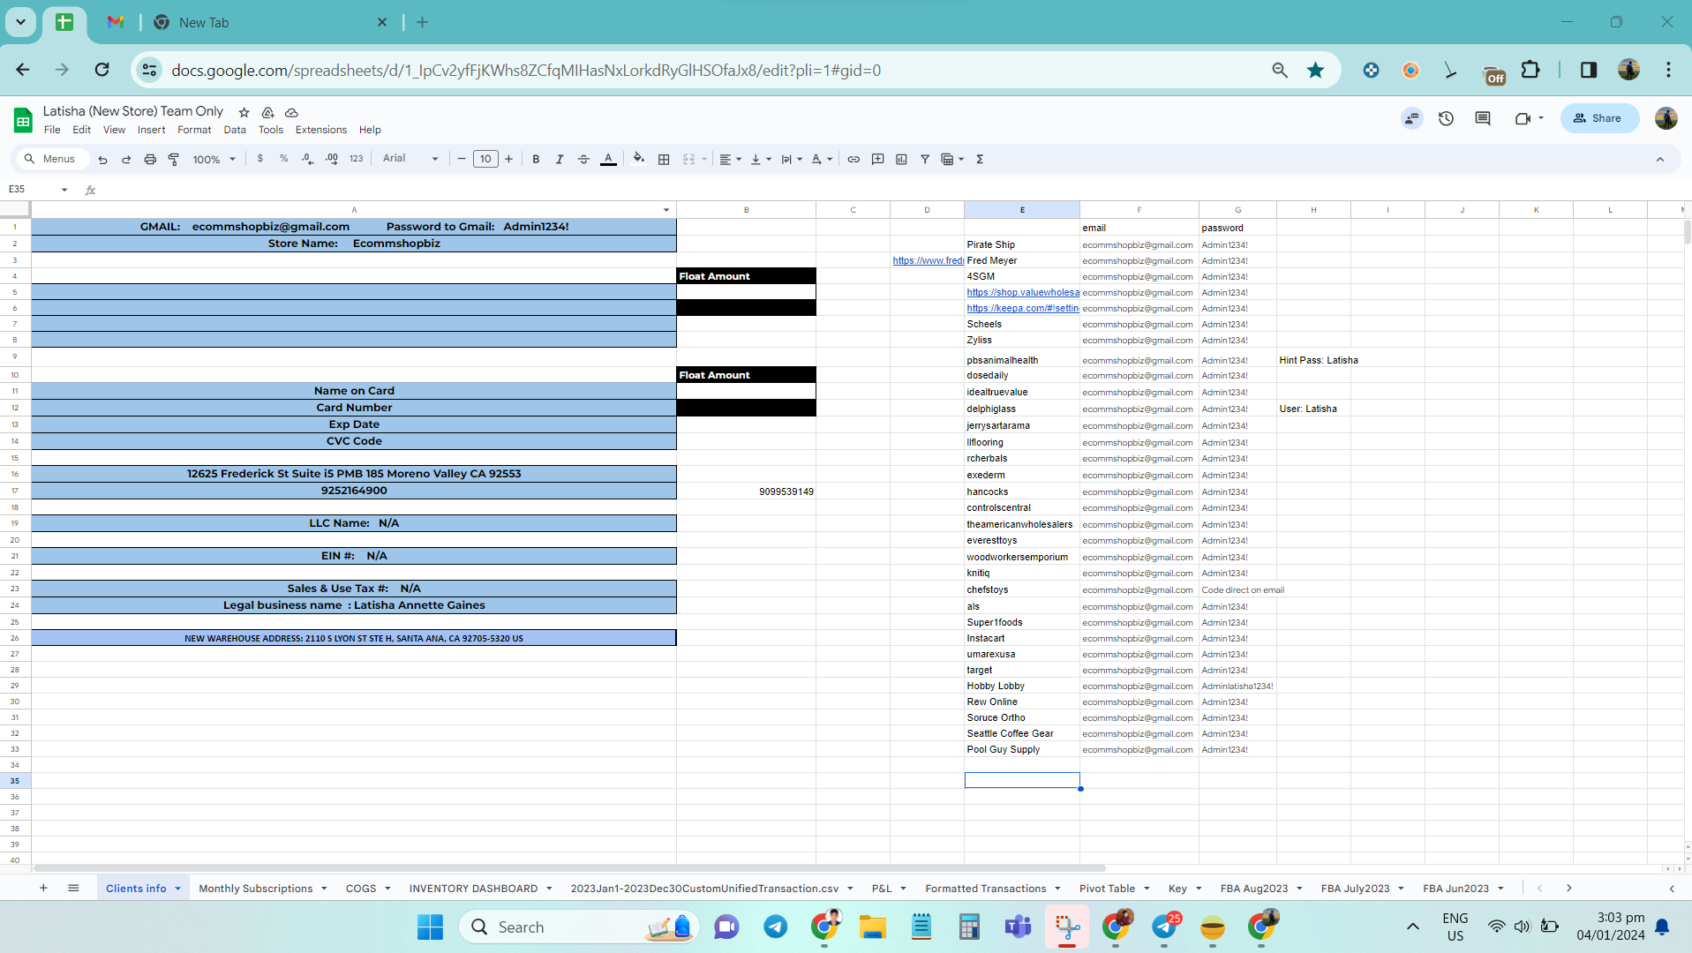
Task: Collapse the toolbar header chevron
Action: (x=1659, y=160)
